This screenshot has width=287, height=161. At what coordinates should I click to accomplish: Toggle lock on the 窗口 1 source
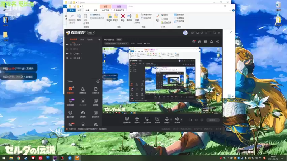coord(71,53)
